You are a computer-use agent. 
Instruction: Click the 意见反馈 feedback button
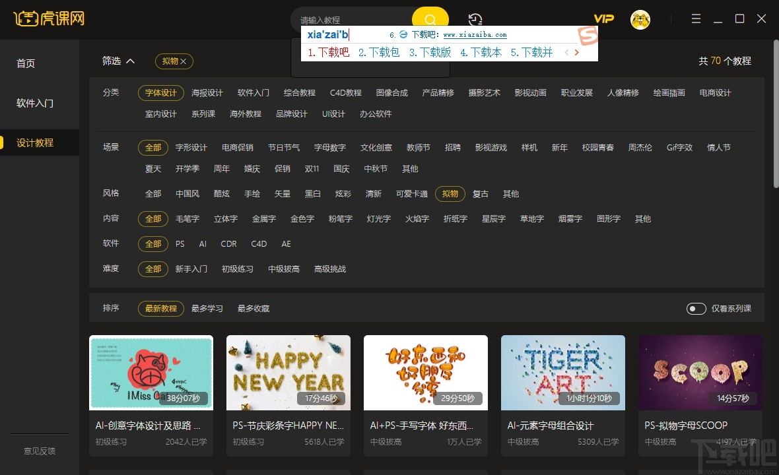[39, 451]
